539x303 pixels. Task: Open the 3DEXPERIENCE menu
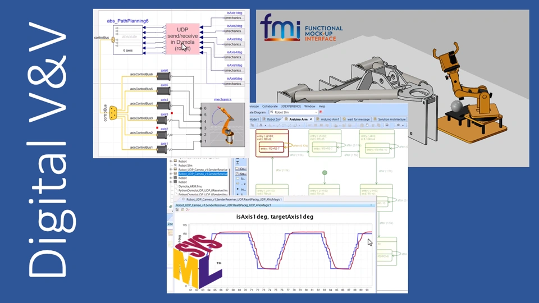point(291,107)
